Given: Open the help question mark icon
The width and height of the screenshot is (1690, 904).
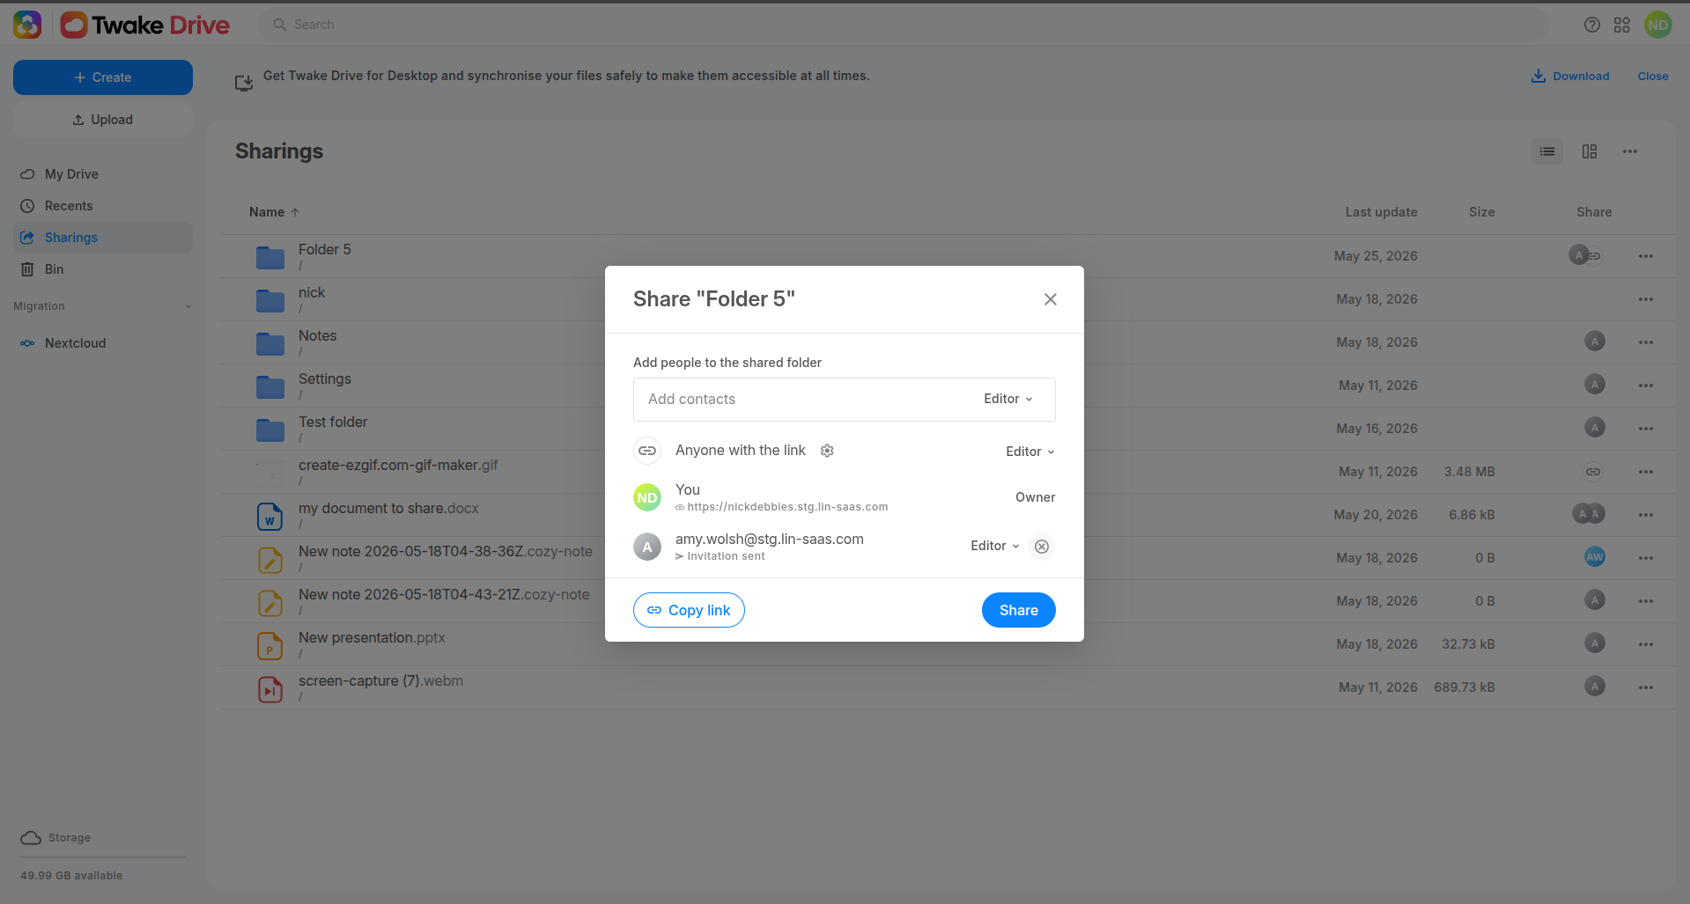Looking at the screenshot, I should coord(1591,25).
